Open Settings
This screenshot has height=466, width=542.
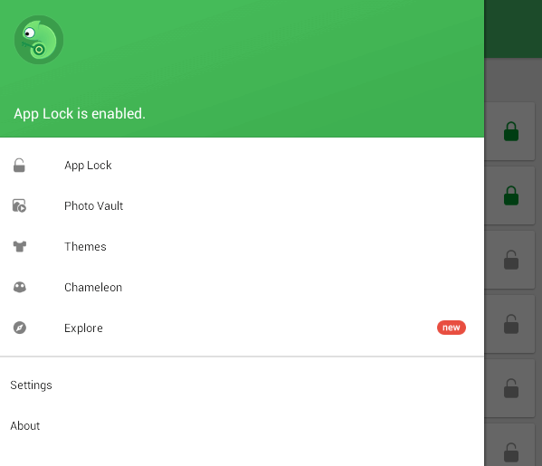[x=242, y=385]
